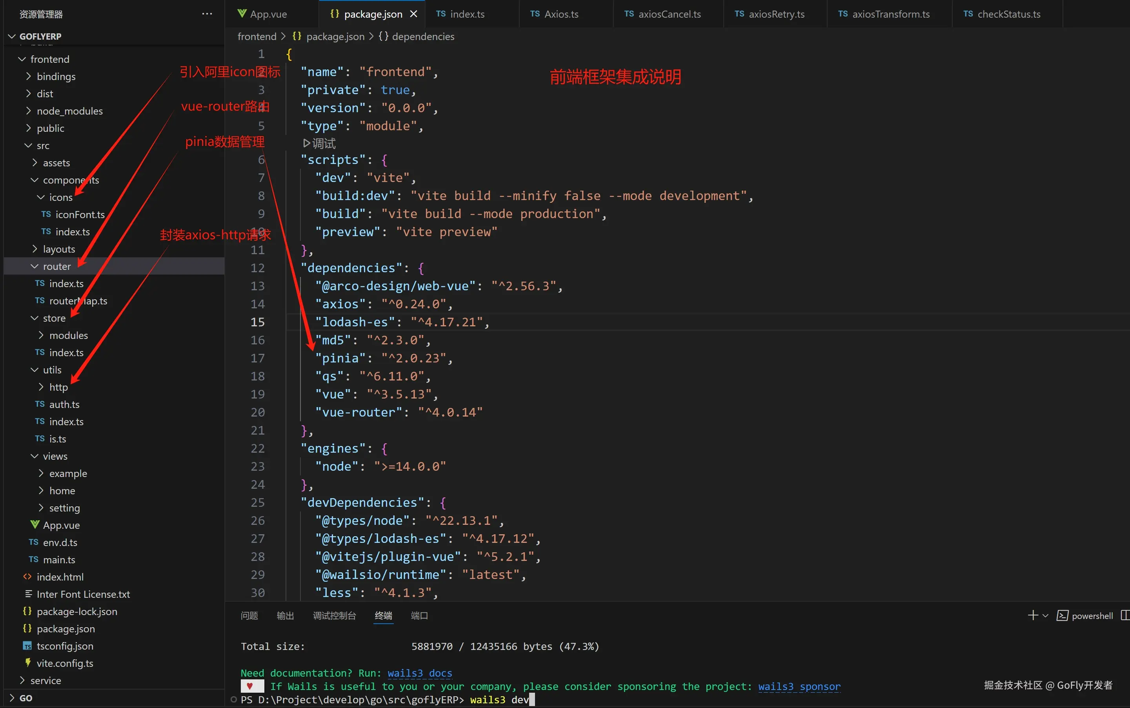Switch to the axiosCancel.ts tab
Screen dimensions: 1130x708
tap(669, 14)
